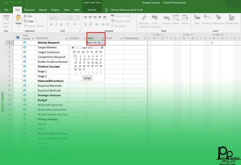
Task: Open the Start date cell dropdown arrow
Action: tap(103, 43)
